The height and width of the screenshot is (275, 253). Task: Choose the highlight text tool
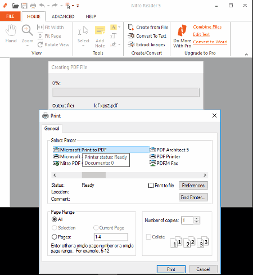pyautogui.click(x=114, y=27)
